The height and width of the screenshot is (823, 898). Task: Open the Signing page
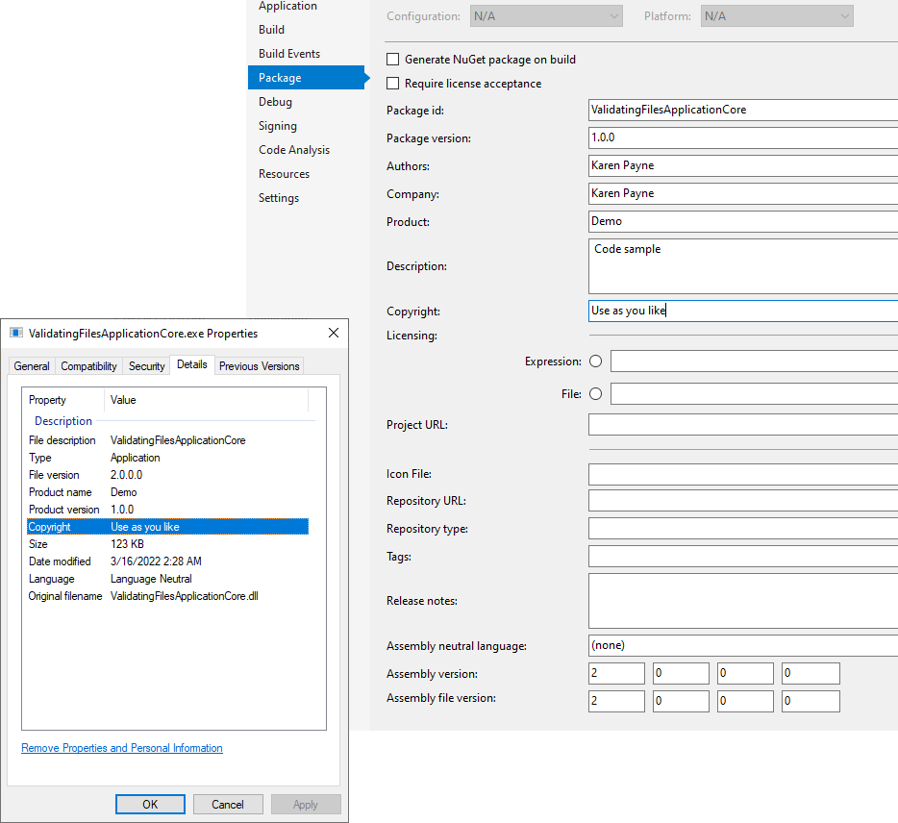[x=278, y=125]
